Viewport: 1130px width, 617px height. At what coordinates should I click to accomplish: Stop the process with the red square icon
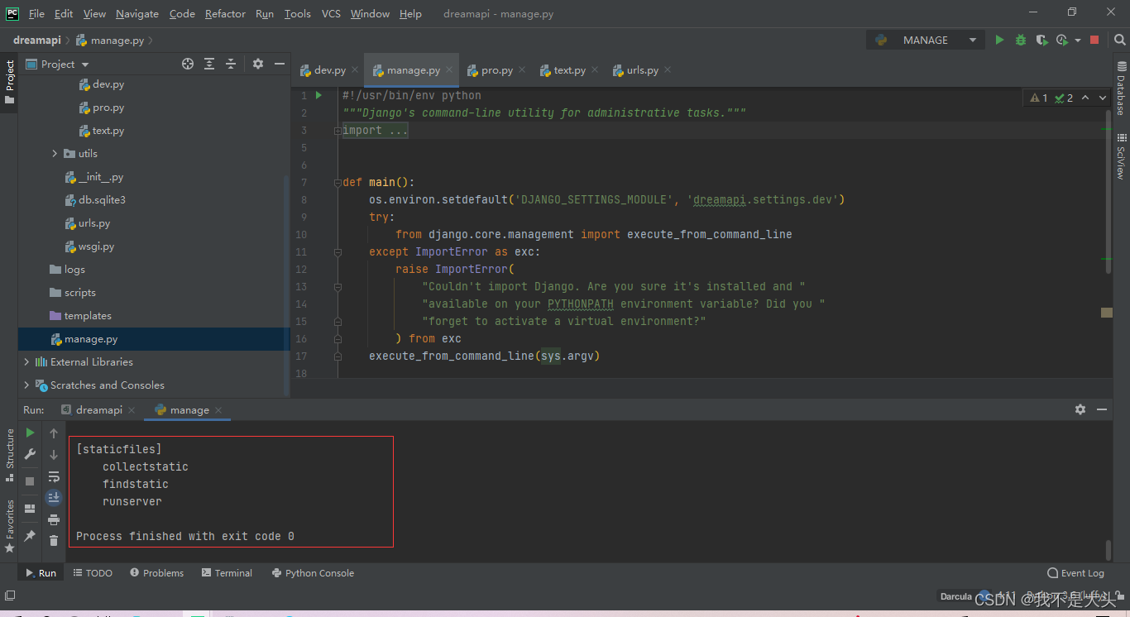coord(1094,39)
